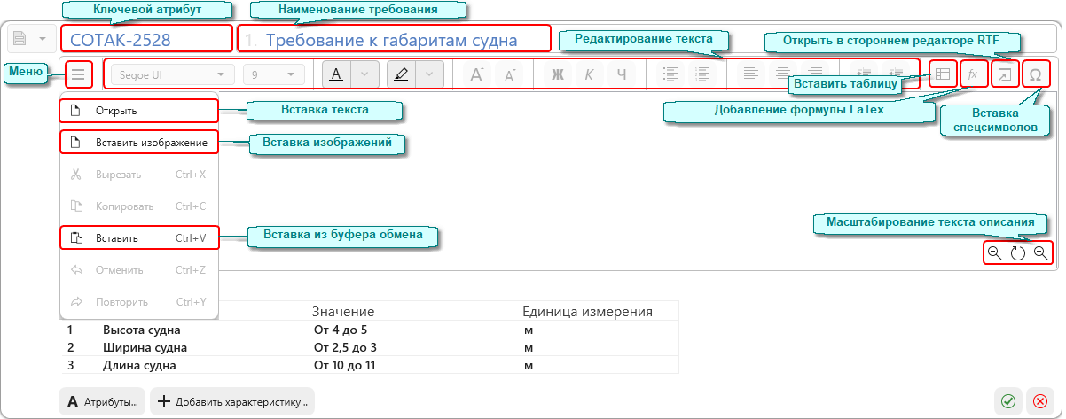This screenshot has width=1066, height=419.
Task: Expand the font color dropdown arrow
Action: (365, 74)
